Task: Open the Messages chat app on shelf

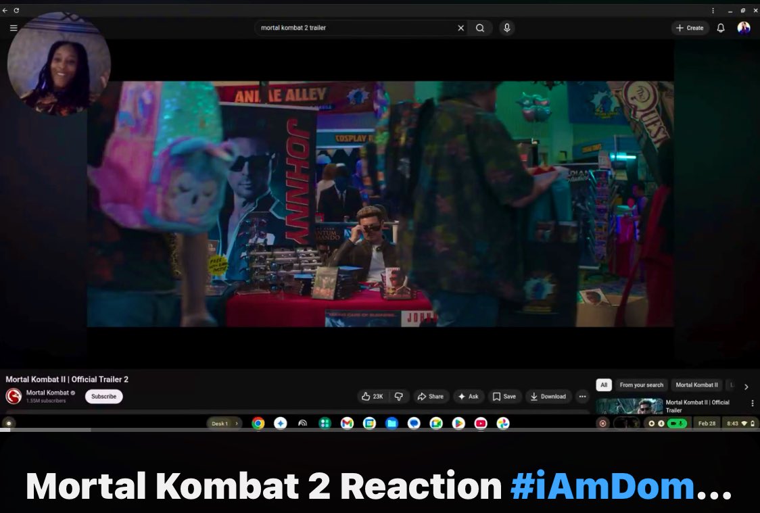Action: (414, 423)
